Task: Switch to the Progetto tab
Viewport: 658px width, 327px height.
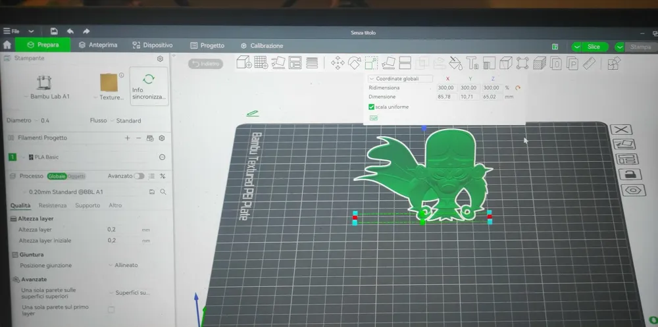Action: coord(207,45)
